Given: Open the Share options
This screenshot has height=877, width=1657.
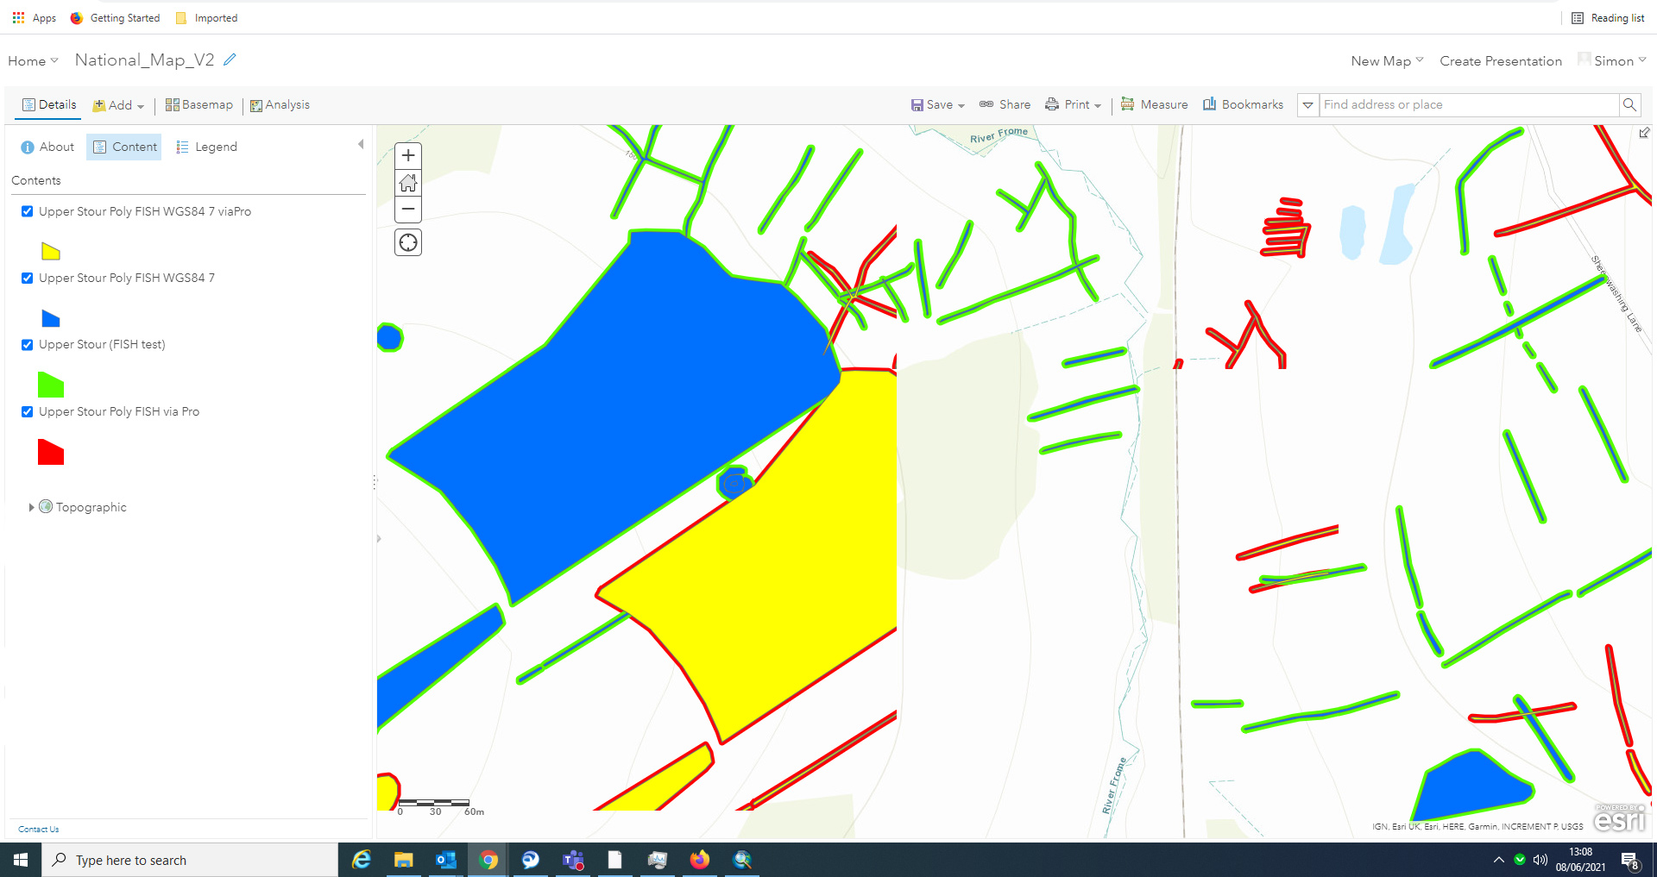Looking at the screenshot, I should [x=1005, y=104].
